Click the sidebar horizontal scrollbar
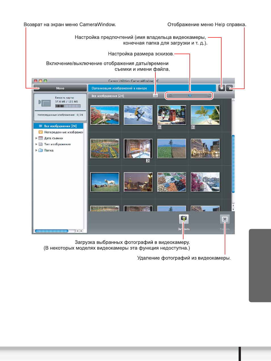271x361 pixels. (x=51, y=231)
